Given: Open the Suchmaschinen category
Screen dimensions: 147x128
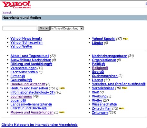Looking at the screenshot, I should click(x=105, y=76).
